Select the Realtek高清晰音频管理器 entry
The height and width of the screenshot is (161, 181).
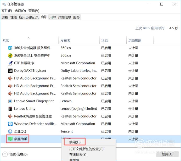33,116
